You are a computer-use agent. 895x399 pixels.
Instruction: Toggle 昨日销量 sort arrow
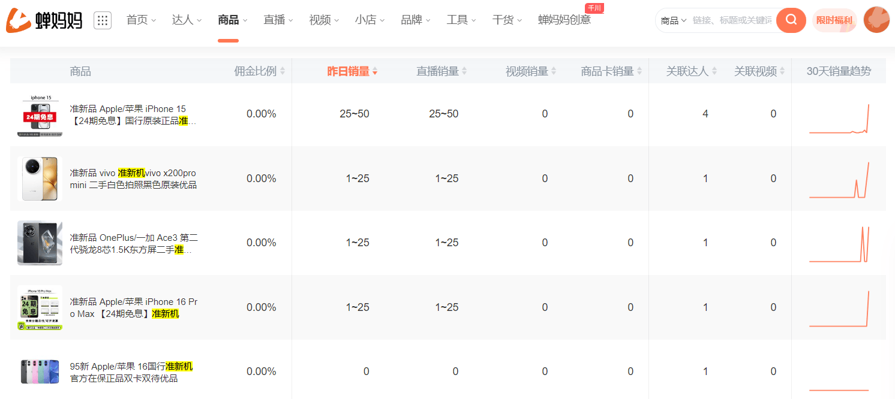tap(375, 71)
